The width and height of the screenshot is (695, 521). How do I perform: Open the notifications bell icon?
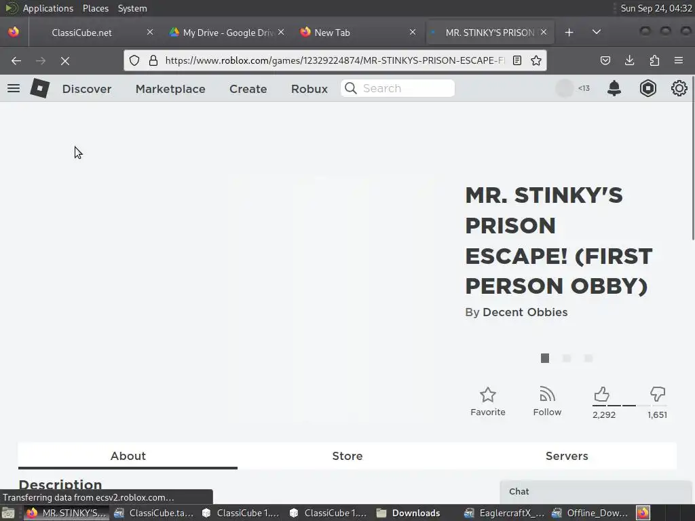point(614,88)
